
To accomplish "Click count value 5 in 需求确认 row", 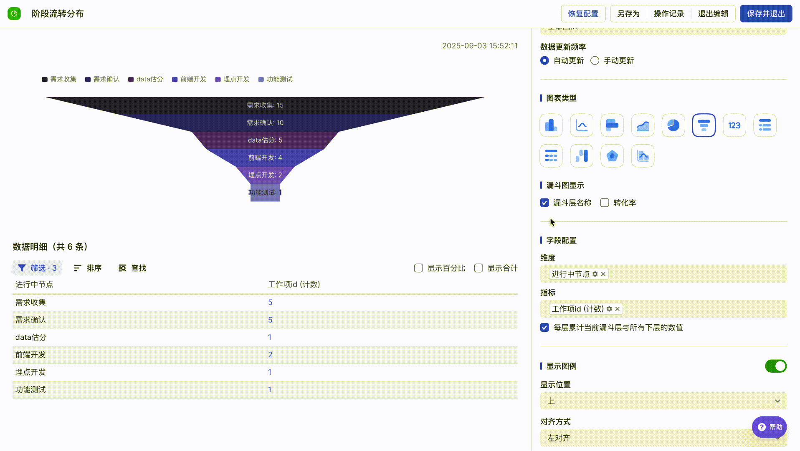I will pyautogui.click(x=270, y=320).
